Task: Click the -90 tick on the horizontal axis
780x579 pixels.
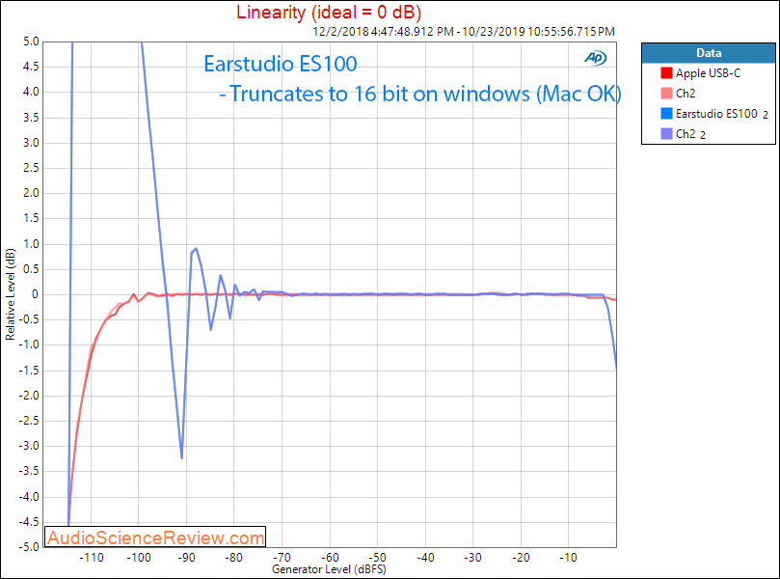Action: (x=186, y=558)
